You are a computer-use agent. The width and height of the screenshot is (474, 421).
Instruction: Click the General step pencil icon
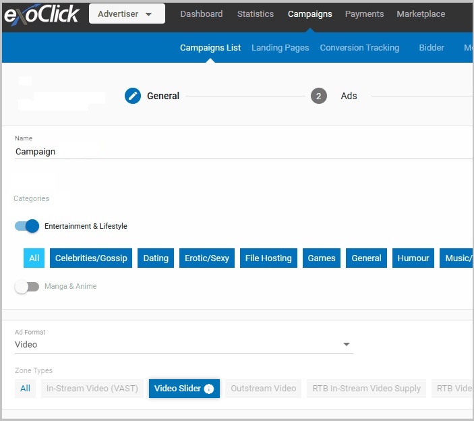(133, 96)
